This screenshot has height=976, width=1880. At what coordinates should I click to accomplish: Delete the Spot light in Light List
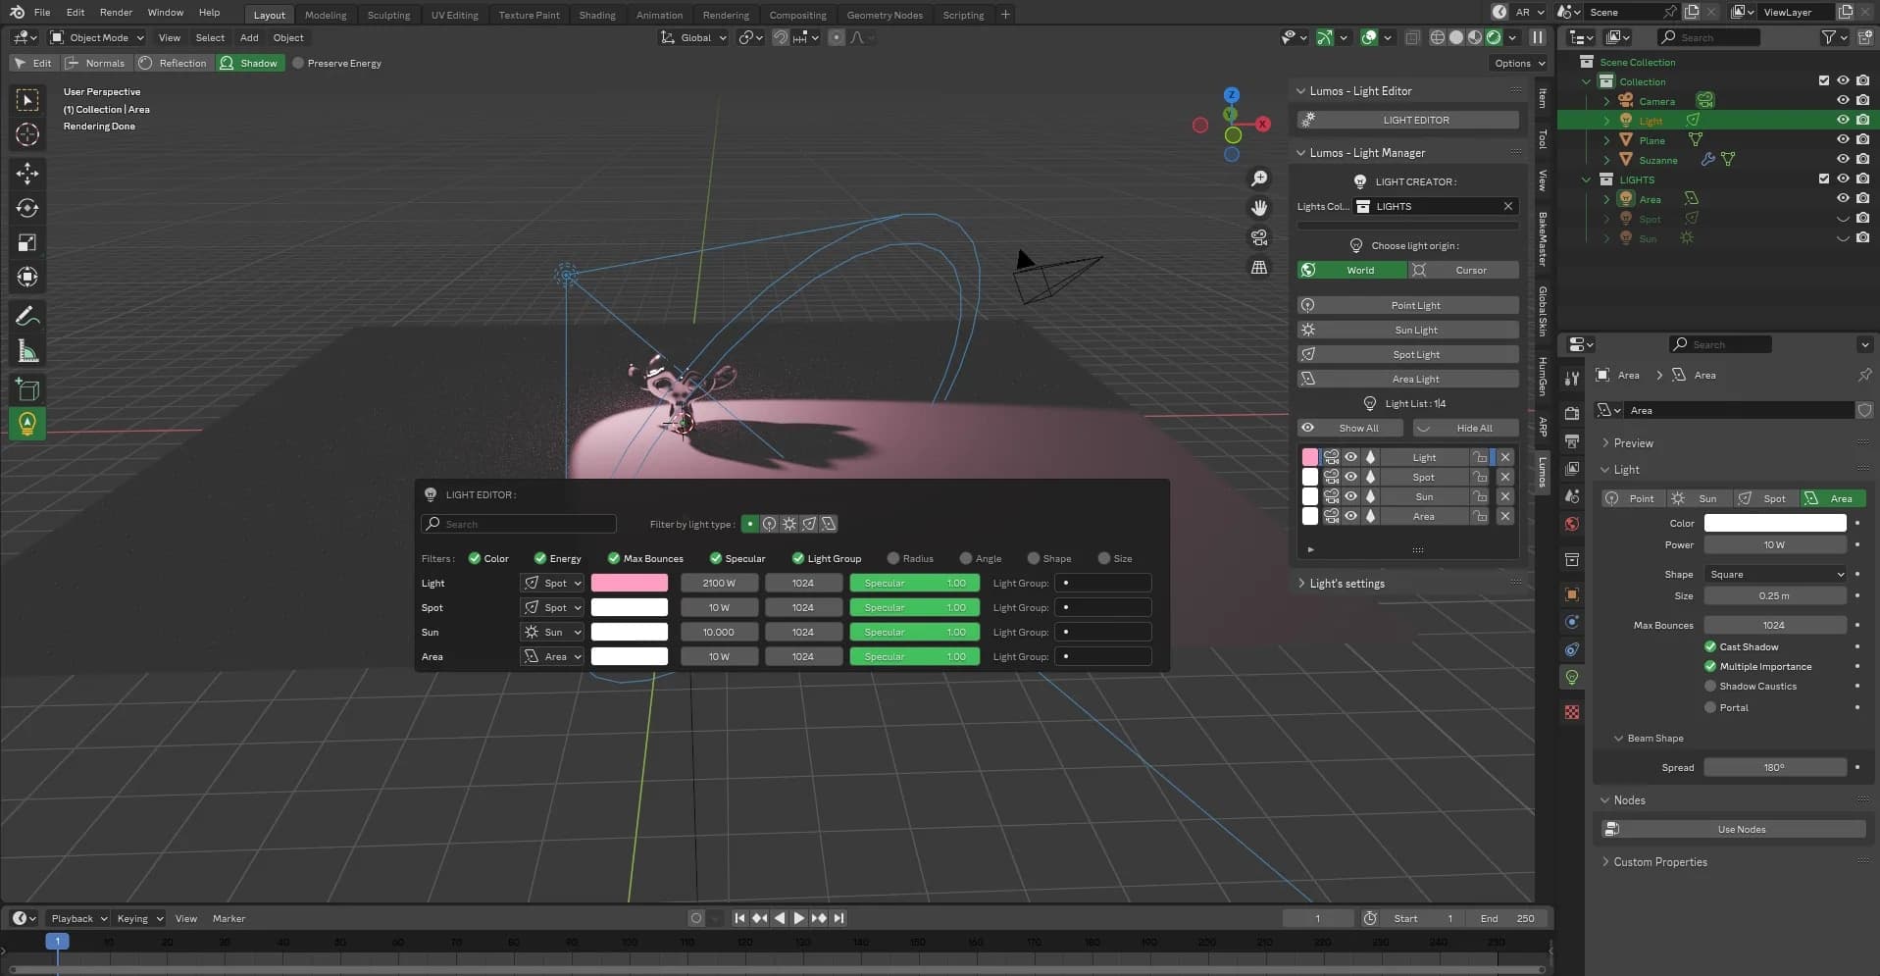click(x=1505, y=477)
